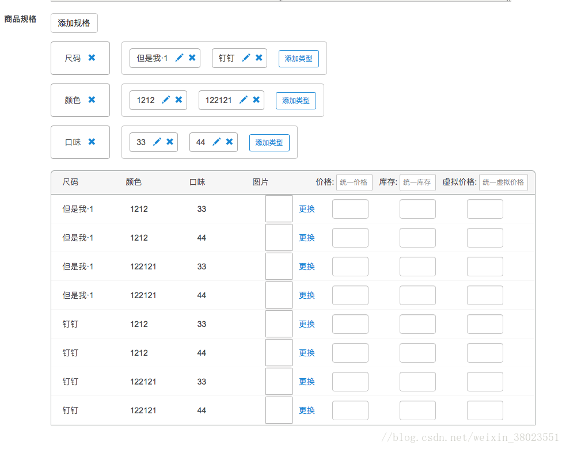
Task: Delete the 口味 specification
Action: (92, 142)
